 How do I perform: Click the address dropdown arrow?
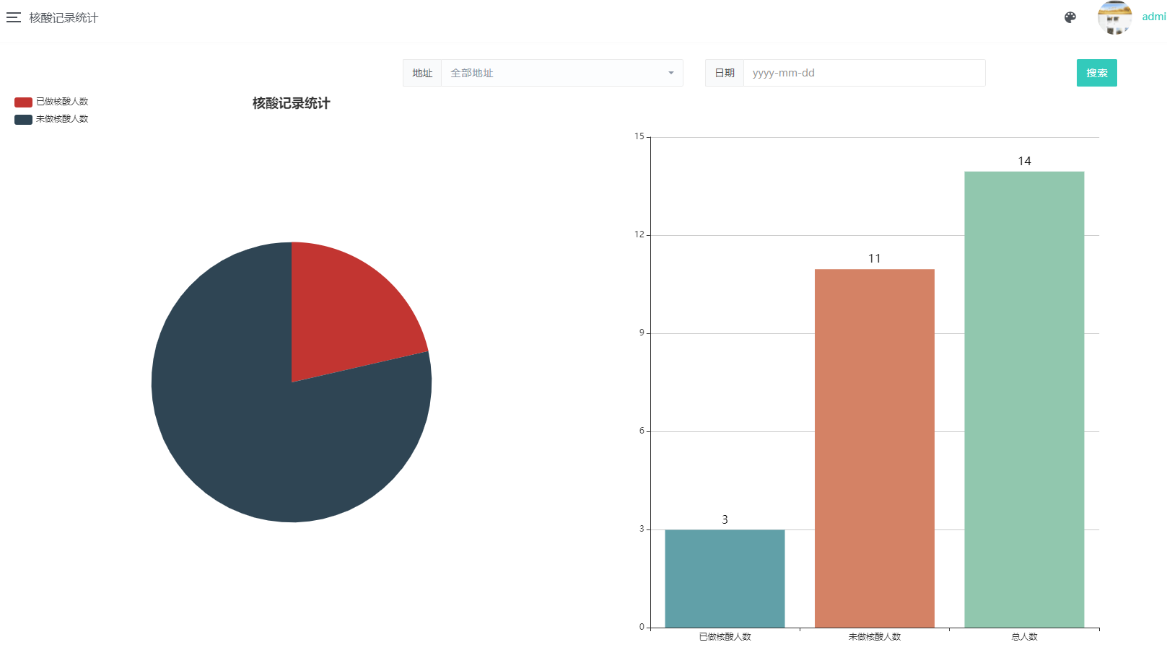click(671, 73)
